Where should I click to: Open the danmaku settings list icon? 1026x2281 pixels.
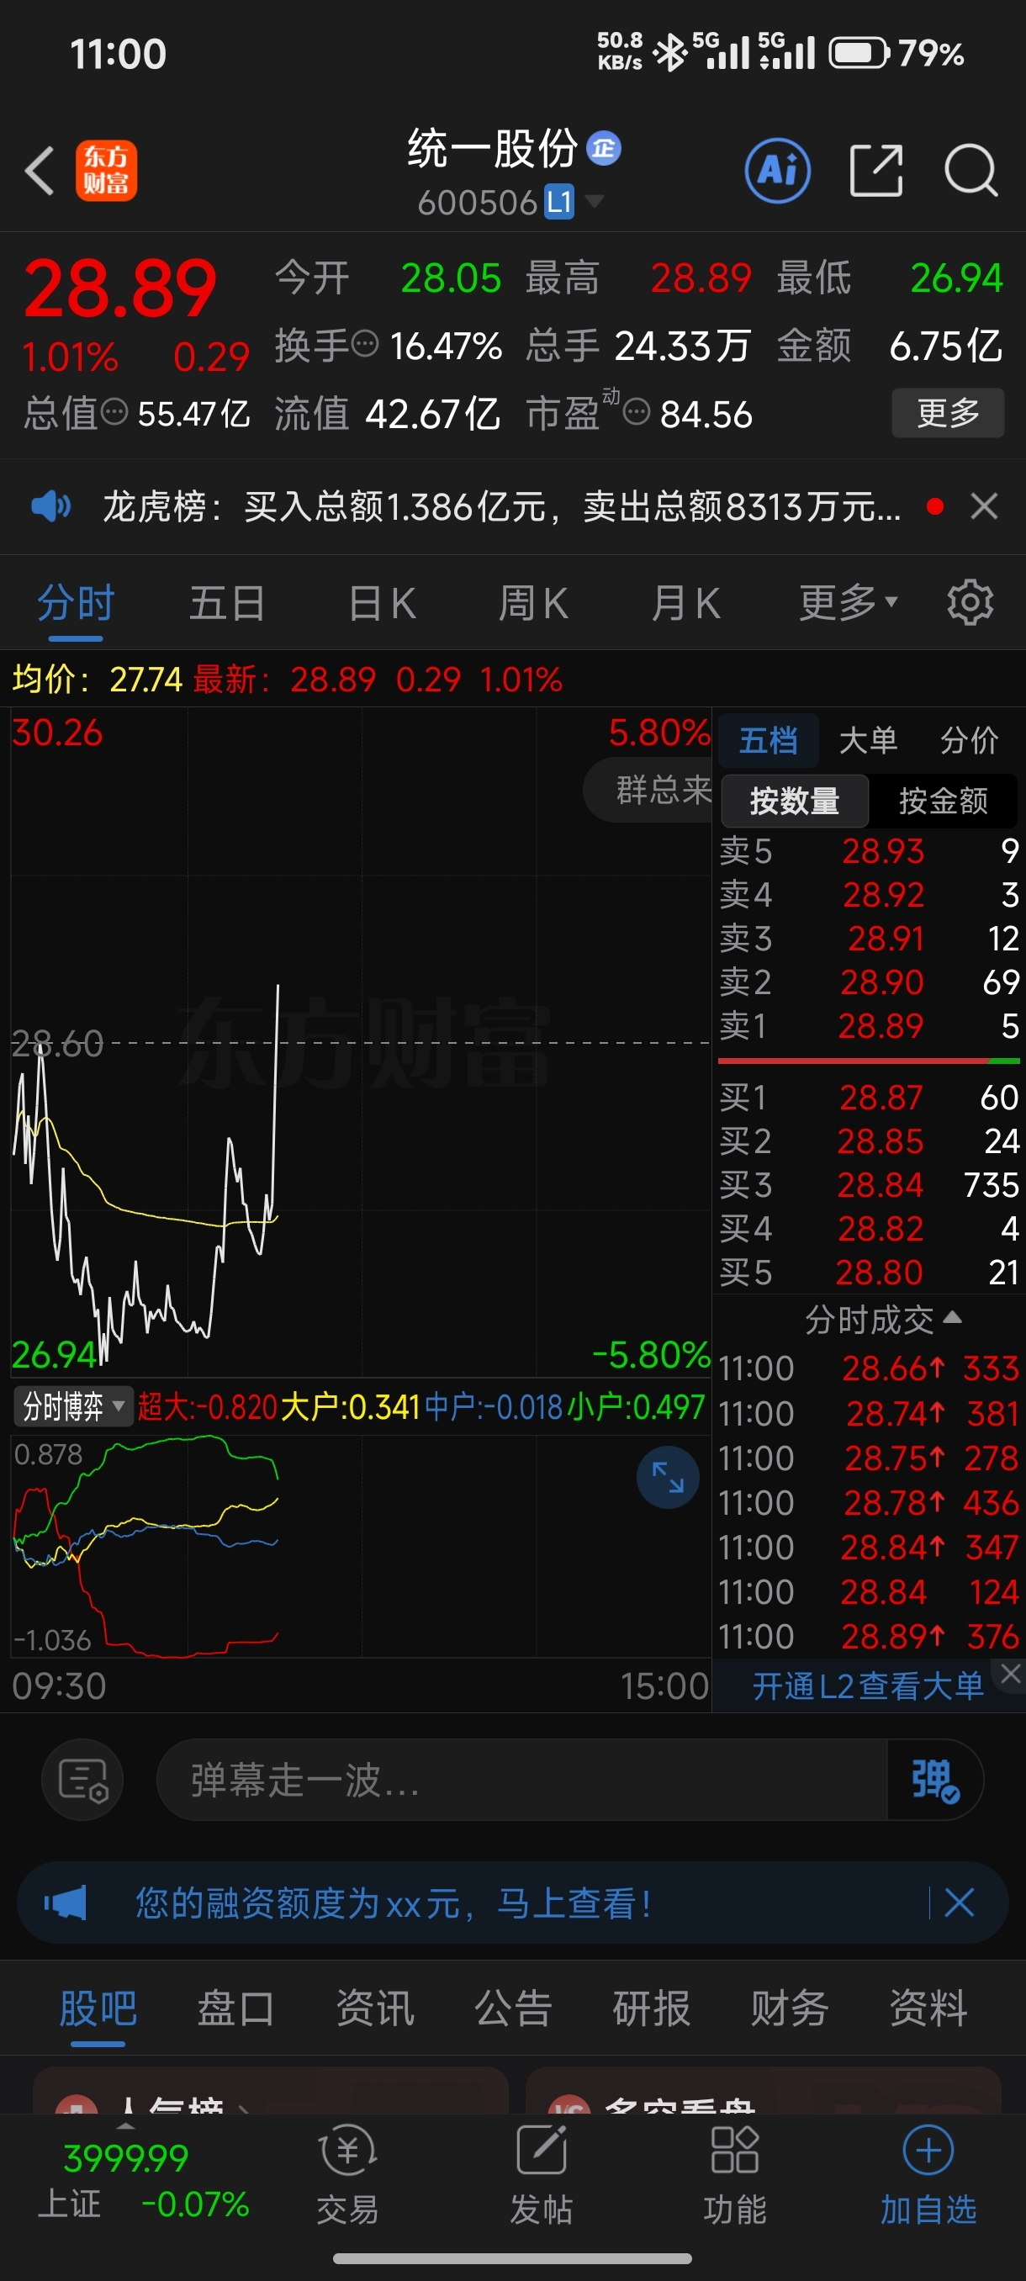(82, 1780)
